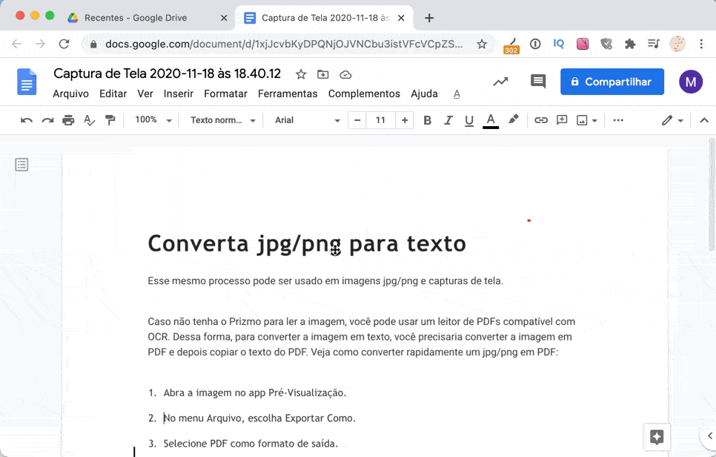
Task: Open the account avatar M
Action: tap(691, 82)
